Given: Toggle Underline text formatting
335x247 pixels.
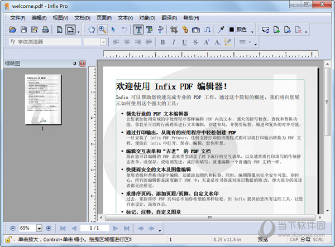Looking at the screenshot, I should (x=184, y=42).
